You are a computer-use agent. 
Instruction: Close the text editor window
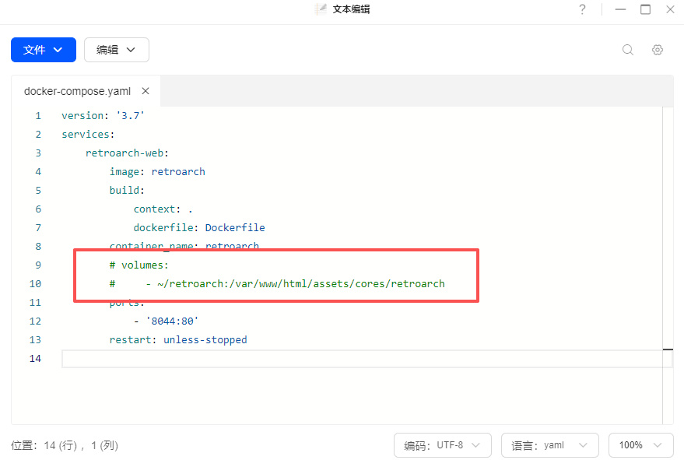(x=670, y=9)
